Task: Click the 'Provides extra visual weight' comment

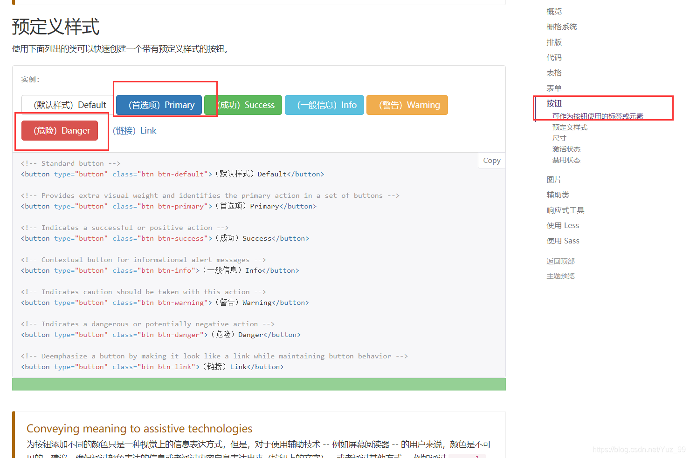Action: (x=210, y=195)
